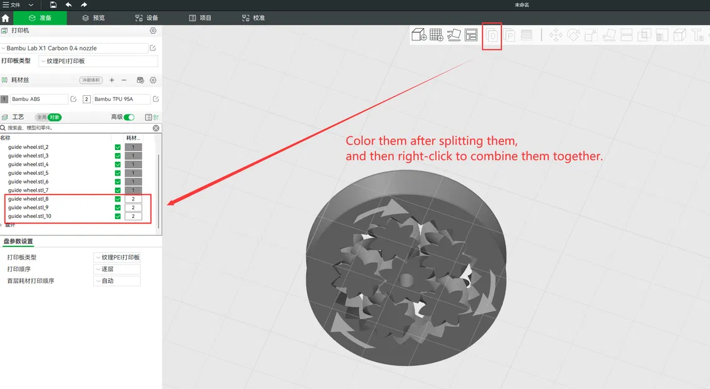Toggle the 高级 advanced switch
The height and width of the screenshot is (389, 710).
coord(129,117)
